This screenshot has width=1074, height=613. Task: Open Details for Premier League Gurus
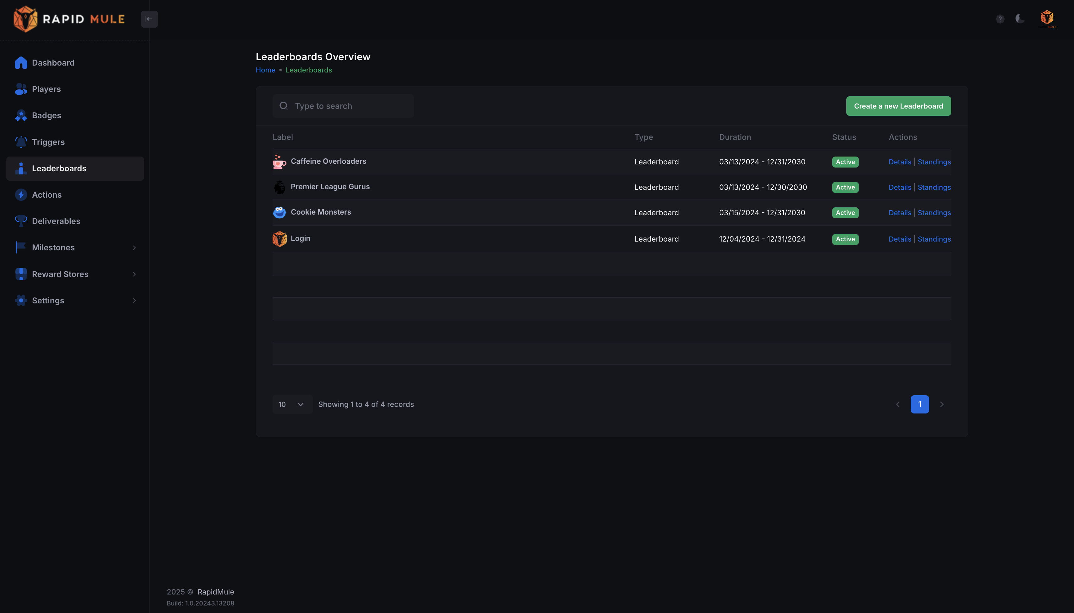(x=900, y=187)
